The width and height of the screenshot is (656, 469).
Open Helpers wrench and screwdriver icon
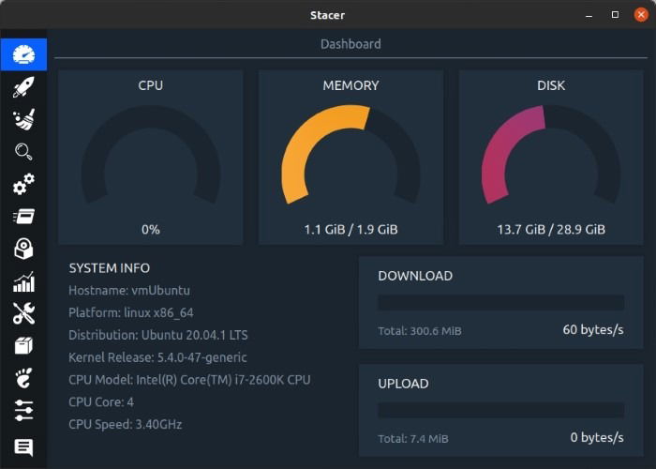click(23, 313)
